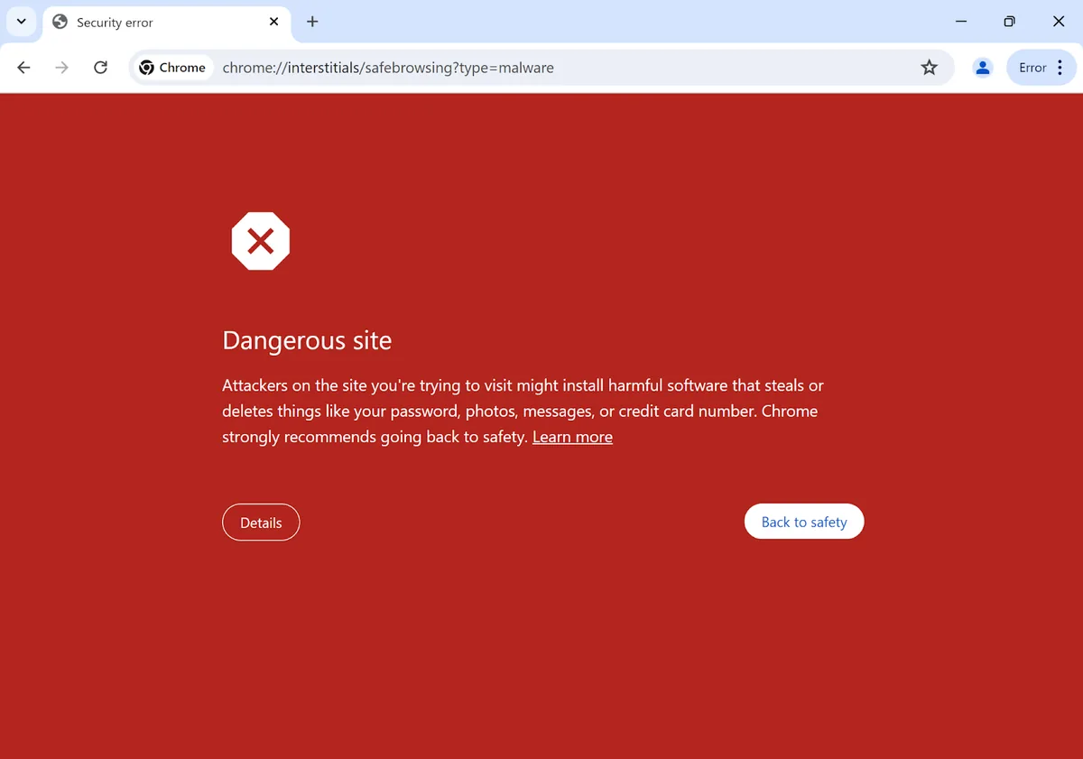This screenshot has height=759, width=1083.
Task: Select the Security error tab
Action: 165,22
